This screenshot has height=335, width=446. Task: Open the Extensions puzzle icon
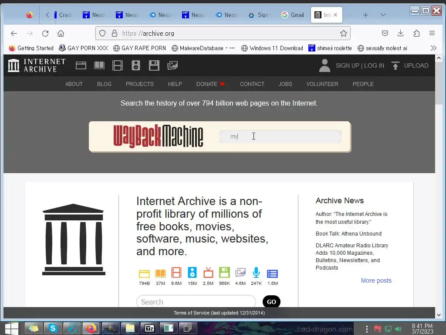[416, 33]
